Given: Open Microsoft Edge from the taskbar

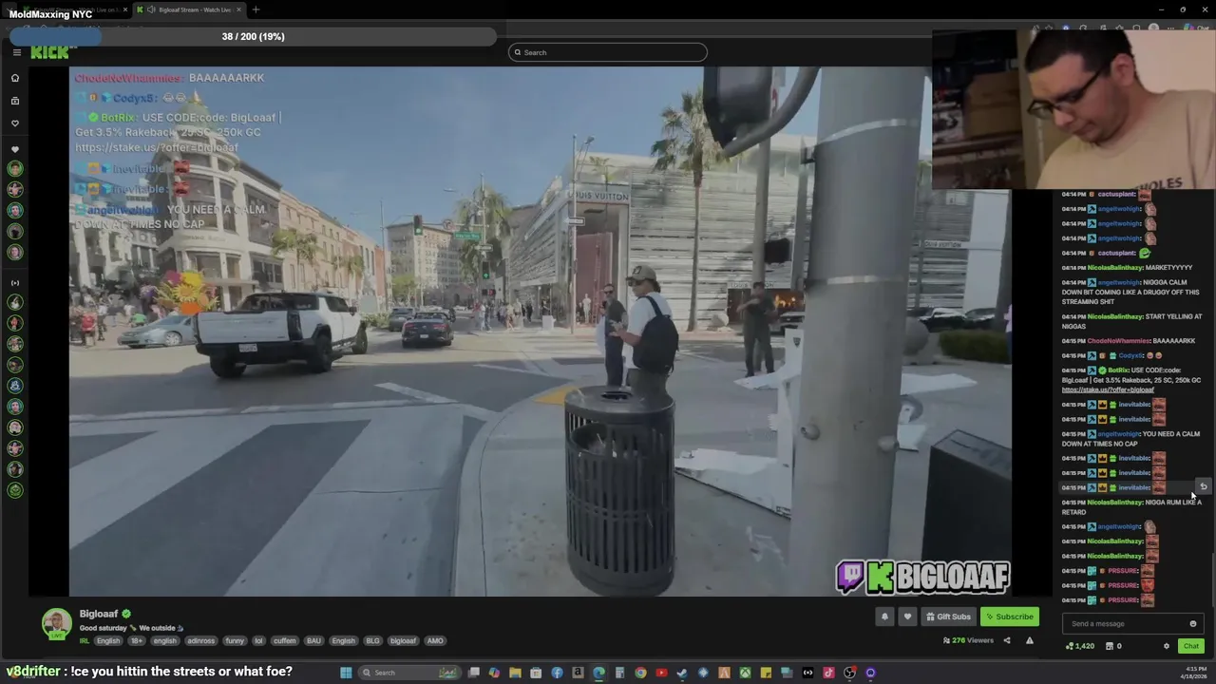Looking at the screenshot, I should pos(598,673).
